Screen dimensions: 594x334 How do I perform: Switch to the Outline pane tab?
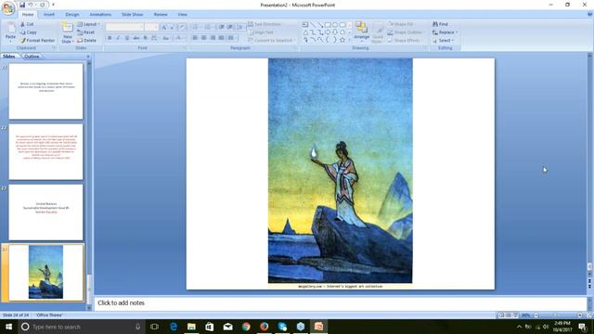tap(32, 57)
